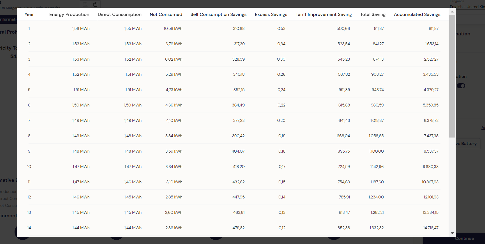485x244 pixels.
Task: Click the 3,84 kWh not consumed value
Action: (174, 136)
